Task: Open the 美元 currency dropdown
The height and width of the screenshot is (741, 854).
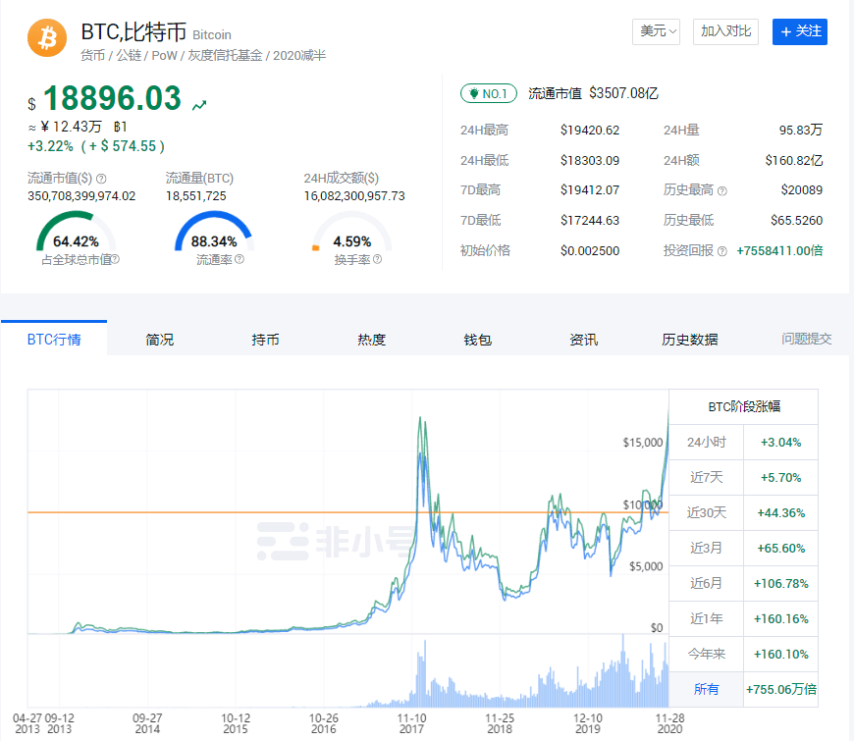Action: coord(656,31)
